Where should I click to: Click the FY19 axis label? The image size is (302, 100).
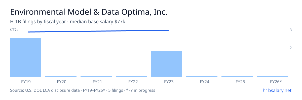tap(26, 81)
